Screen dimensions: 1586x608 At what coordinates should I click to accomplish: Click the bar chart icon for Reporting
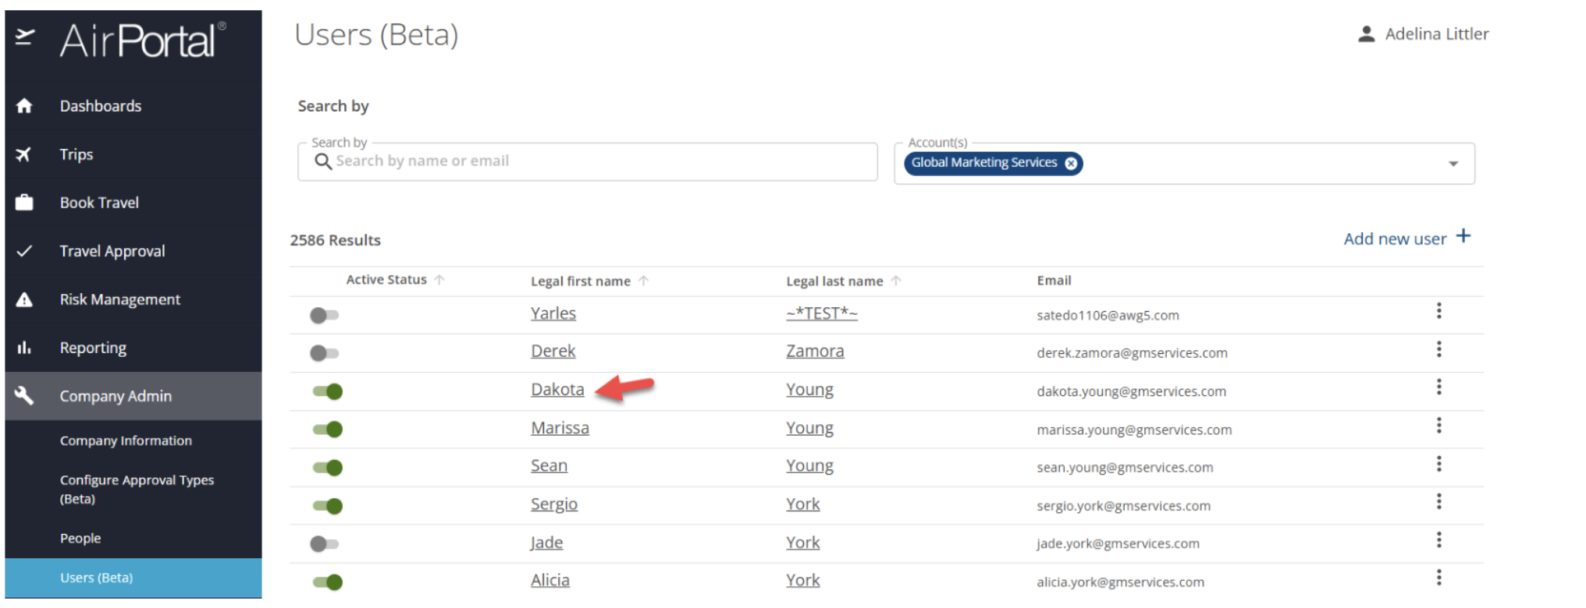coord(24,348)
